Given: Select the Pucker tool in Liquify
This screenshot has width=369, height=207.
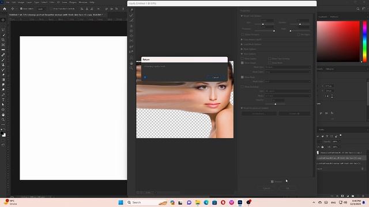Looking at the screenshot, I should tap(131, 31).
